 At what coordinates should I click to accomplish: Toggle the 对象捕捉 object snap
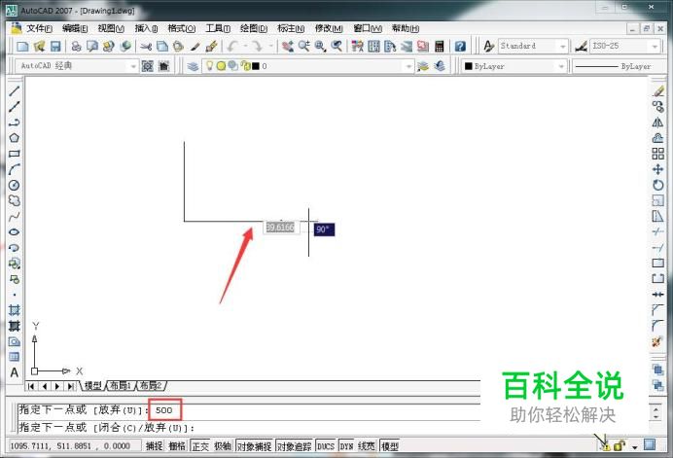(x=254, y=446)
